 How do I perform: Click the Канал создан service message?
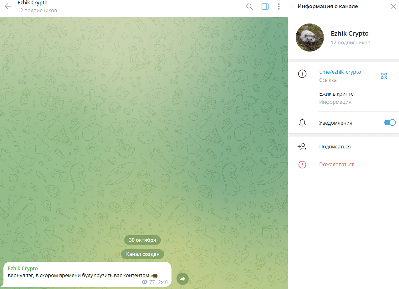(x=143, y=254)
